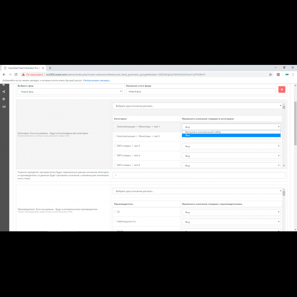Click the browser back arrow
This screenshot has width=297, height=297.
4,74
